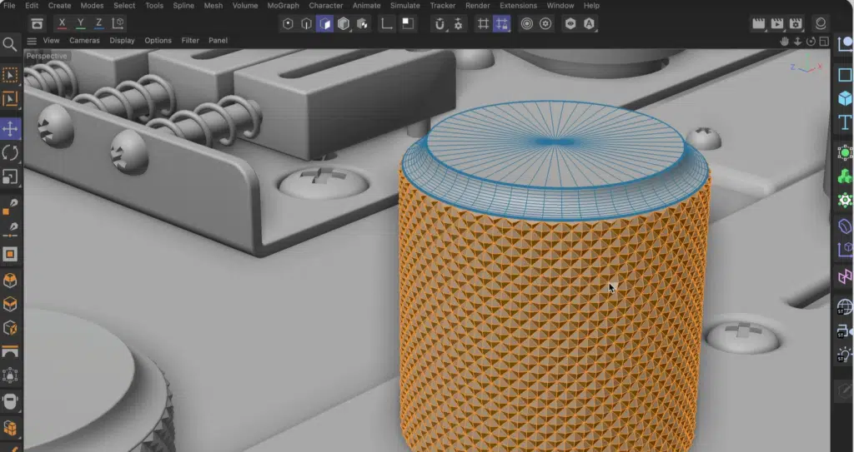The image size is (854, 452).
Task: Select the Extrude cube tool
Action: click(x=10, y=281)
